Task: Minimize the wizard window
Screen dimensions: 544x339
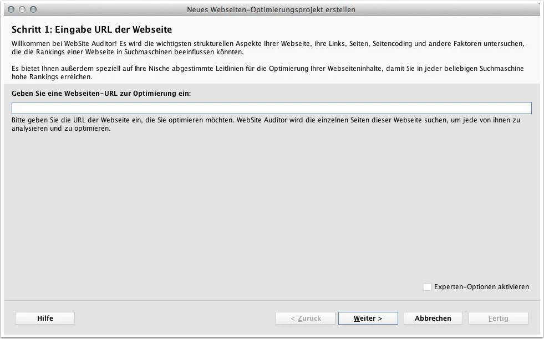Action: [x=22, y=9]
